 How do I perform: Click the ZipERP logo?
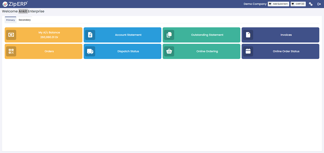click(x=15, y=4)
